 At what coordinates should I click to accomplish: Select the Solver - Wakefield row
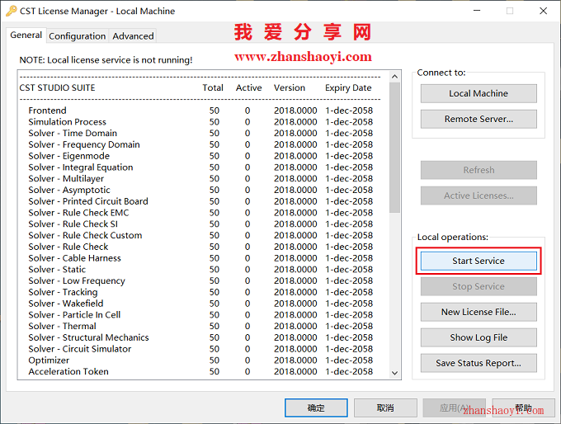(x=200, y=304)
